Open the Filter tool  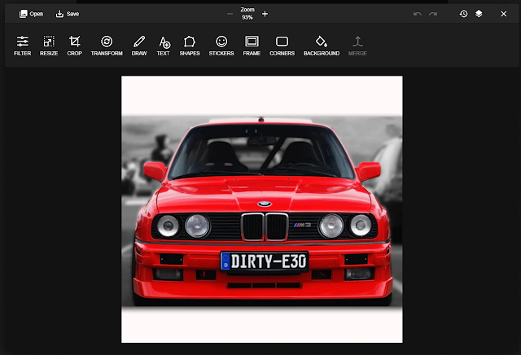pyautogui.click(x=23, y=46)
